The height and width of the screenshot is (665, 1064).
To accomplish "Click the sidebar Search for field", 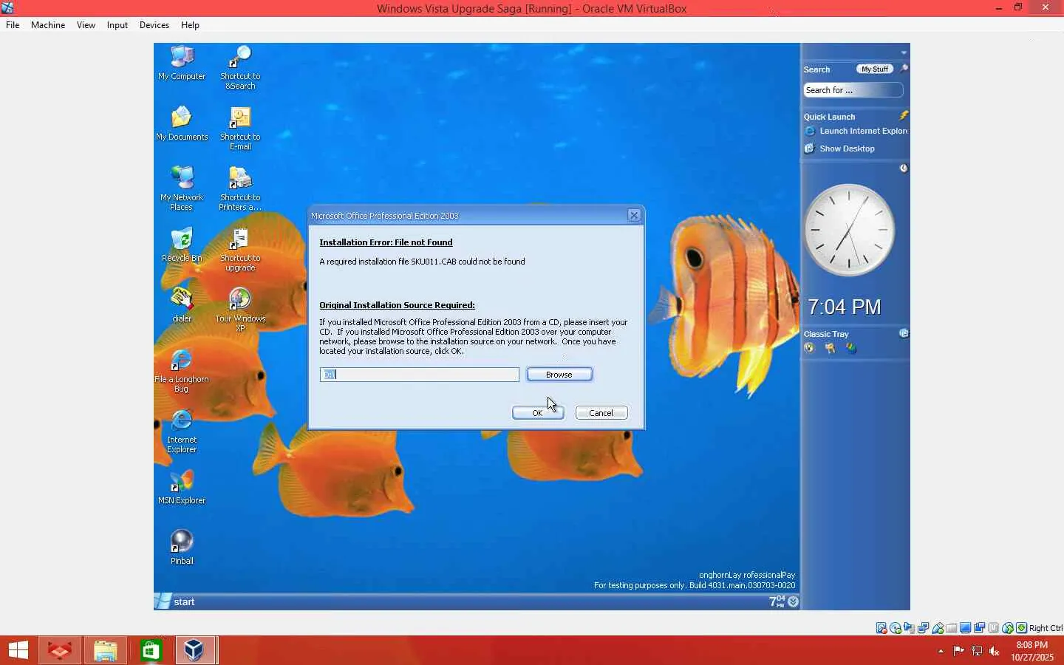I will coord(853,90).
